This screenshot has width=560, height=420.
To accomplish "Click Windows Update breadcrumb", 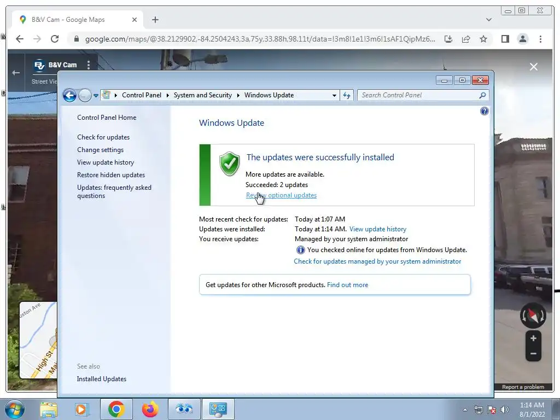I will pos(269,95).
